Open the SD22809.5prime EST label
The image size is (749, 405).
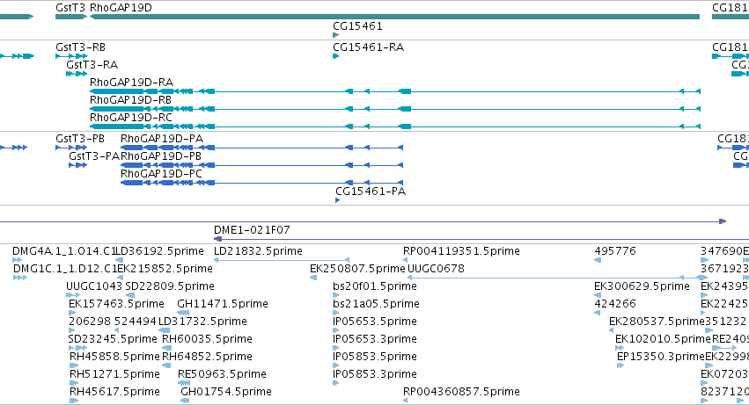[x=170, y=286]
